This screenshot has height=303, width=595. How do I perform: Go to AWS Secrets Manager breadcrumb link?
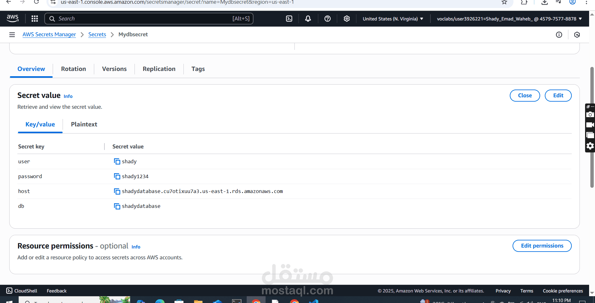coord(49,34)
